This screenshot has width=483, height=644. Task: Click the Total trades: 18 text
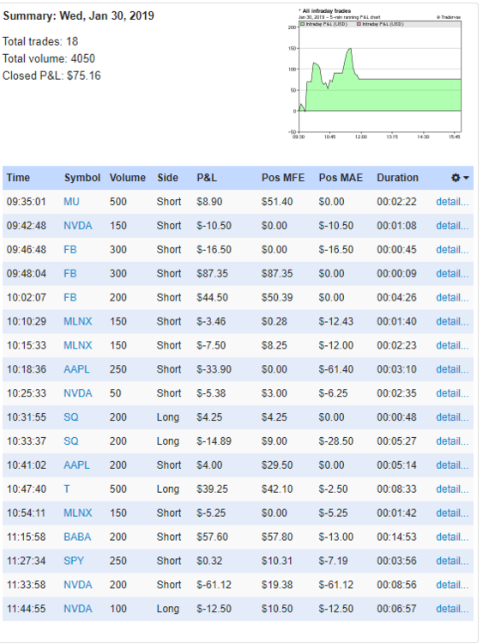point(40,41)
